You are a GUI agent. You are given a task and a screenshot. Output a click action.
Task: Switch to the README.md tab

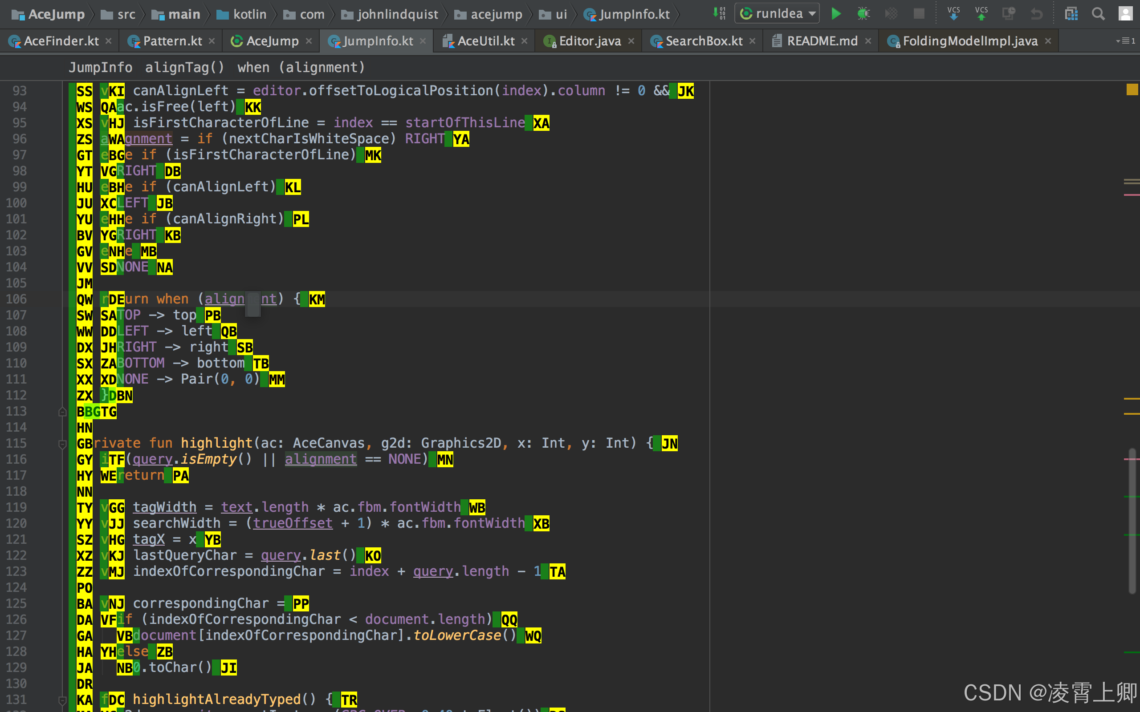click(822, 41)
